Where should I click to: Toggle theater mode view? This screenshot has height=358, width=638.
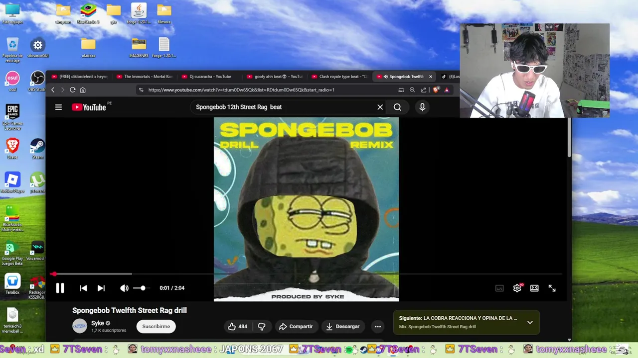(x=534, y=288)
